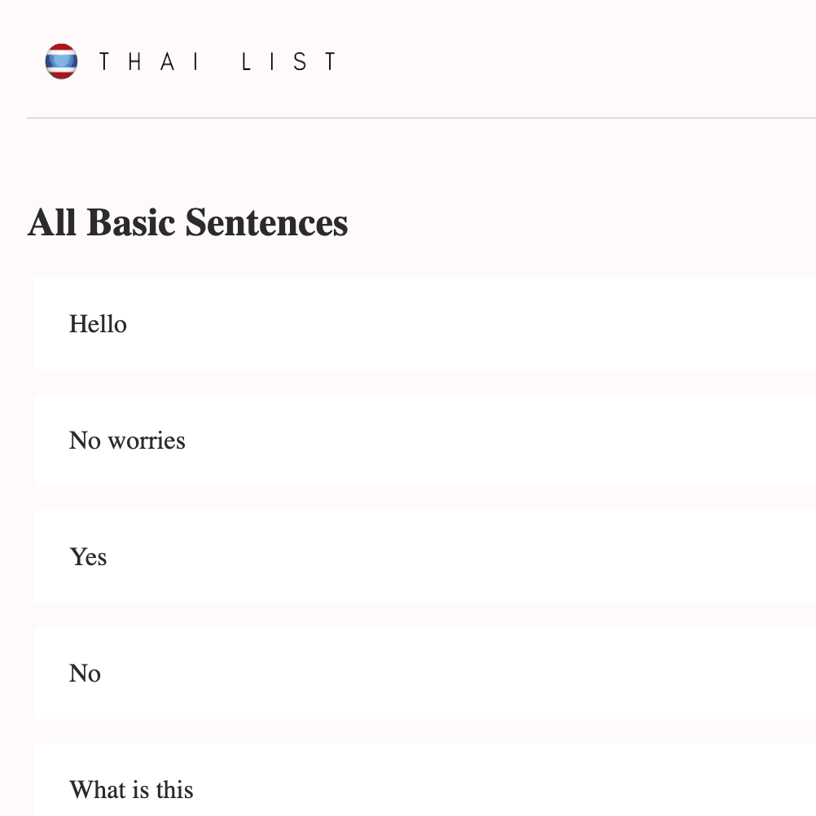Click the All Basic Sentences heading
The width and height of the screenshot is (816, 816).
pos(187,222)
